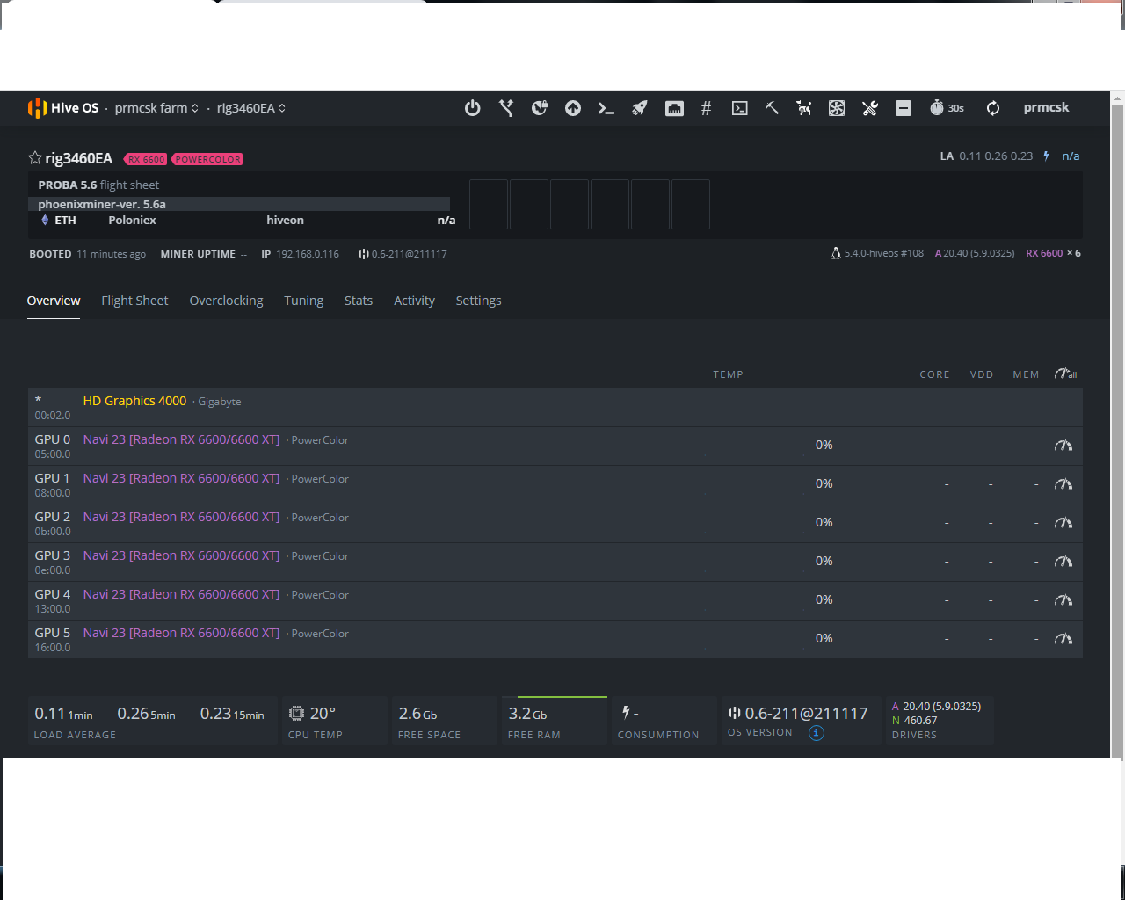Click the POWERCOLOR tag

click(207, 159)
